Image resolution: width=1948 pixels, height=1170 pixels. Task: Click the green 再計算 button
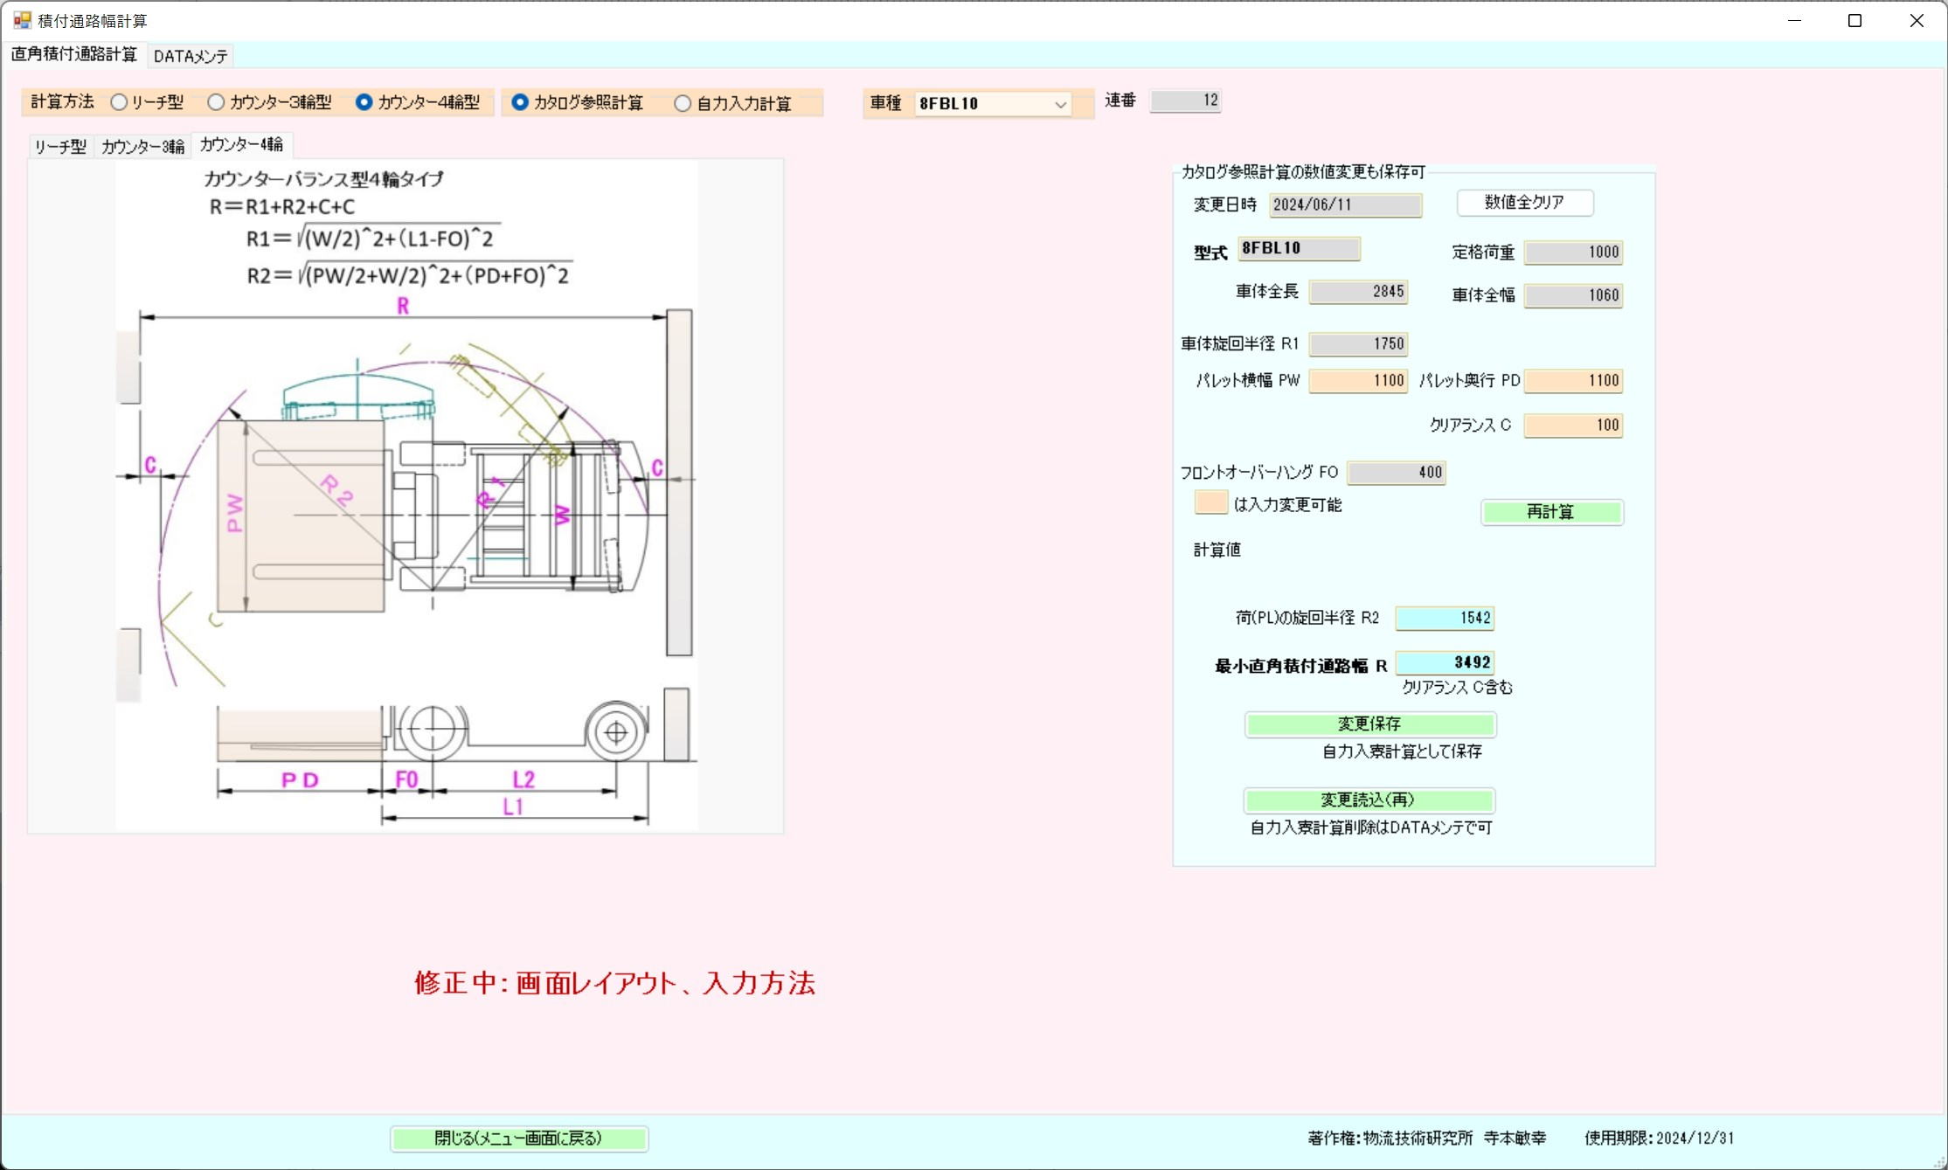pyautogui.click(x=1551, y=512)
